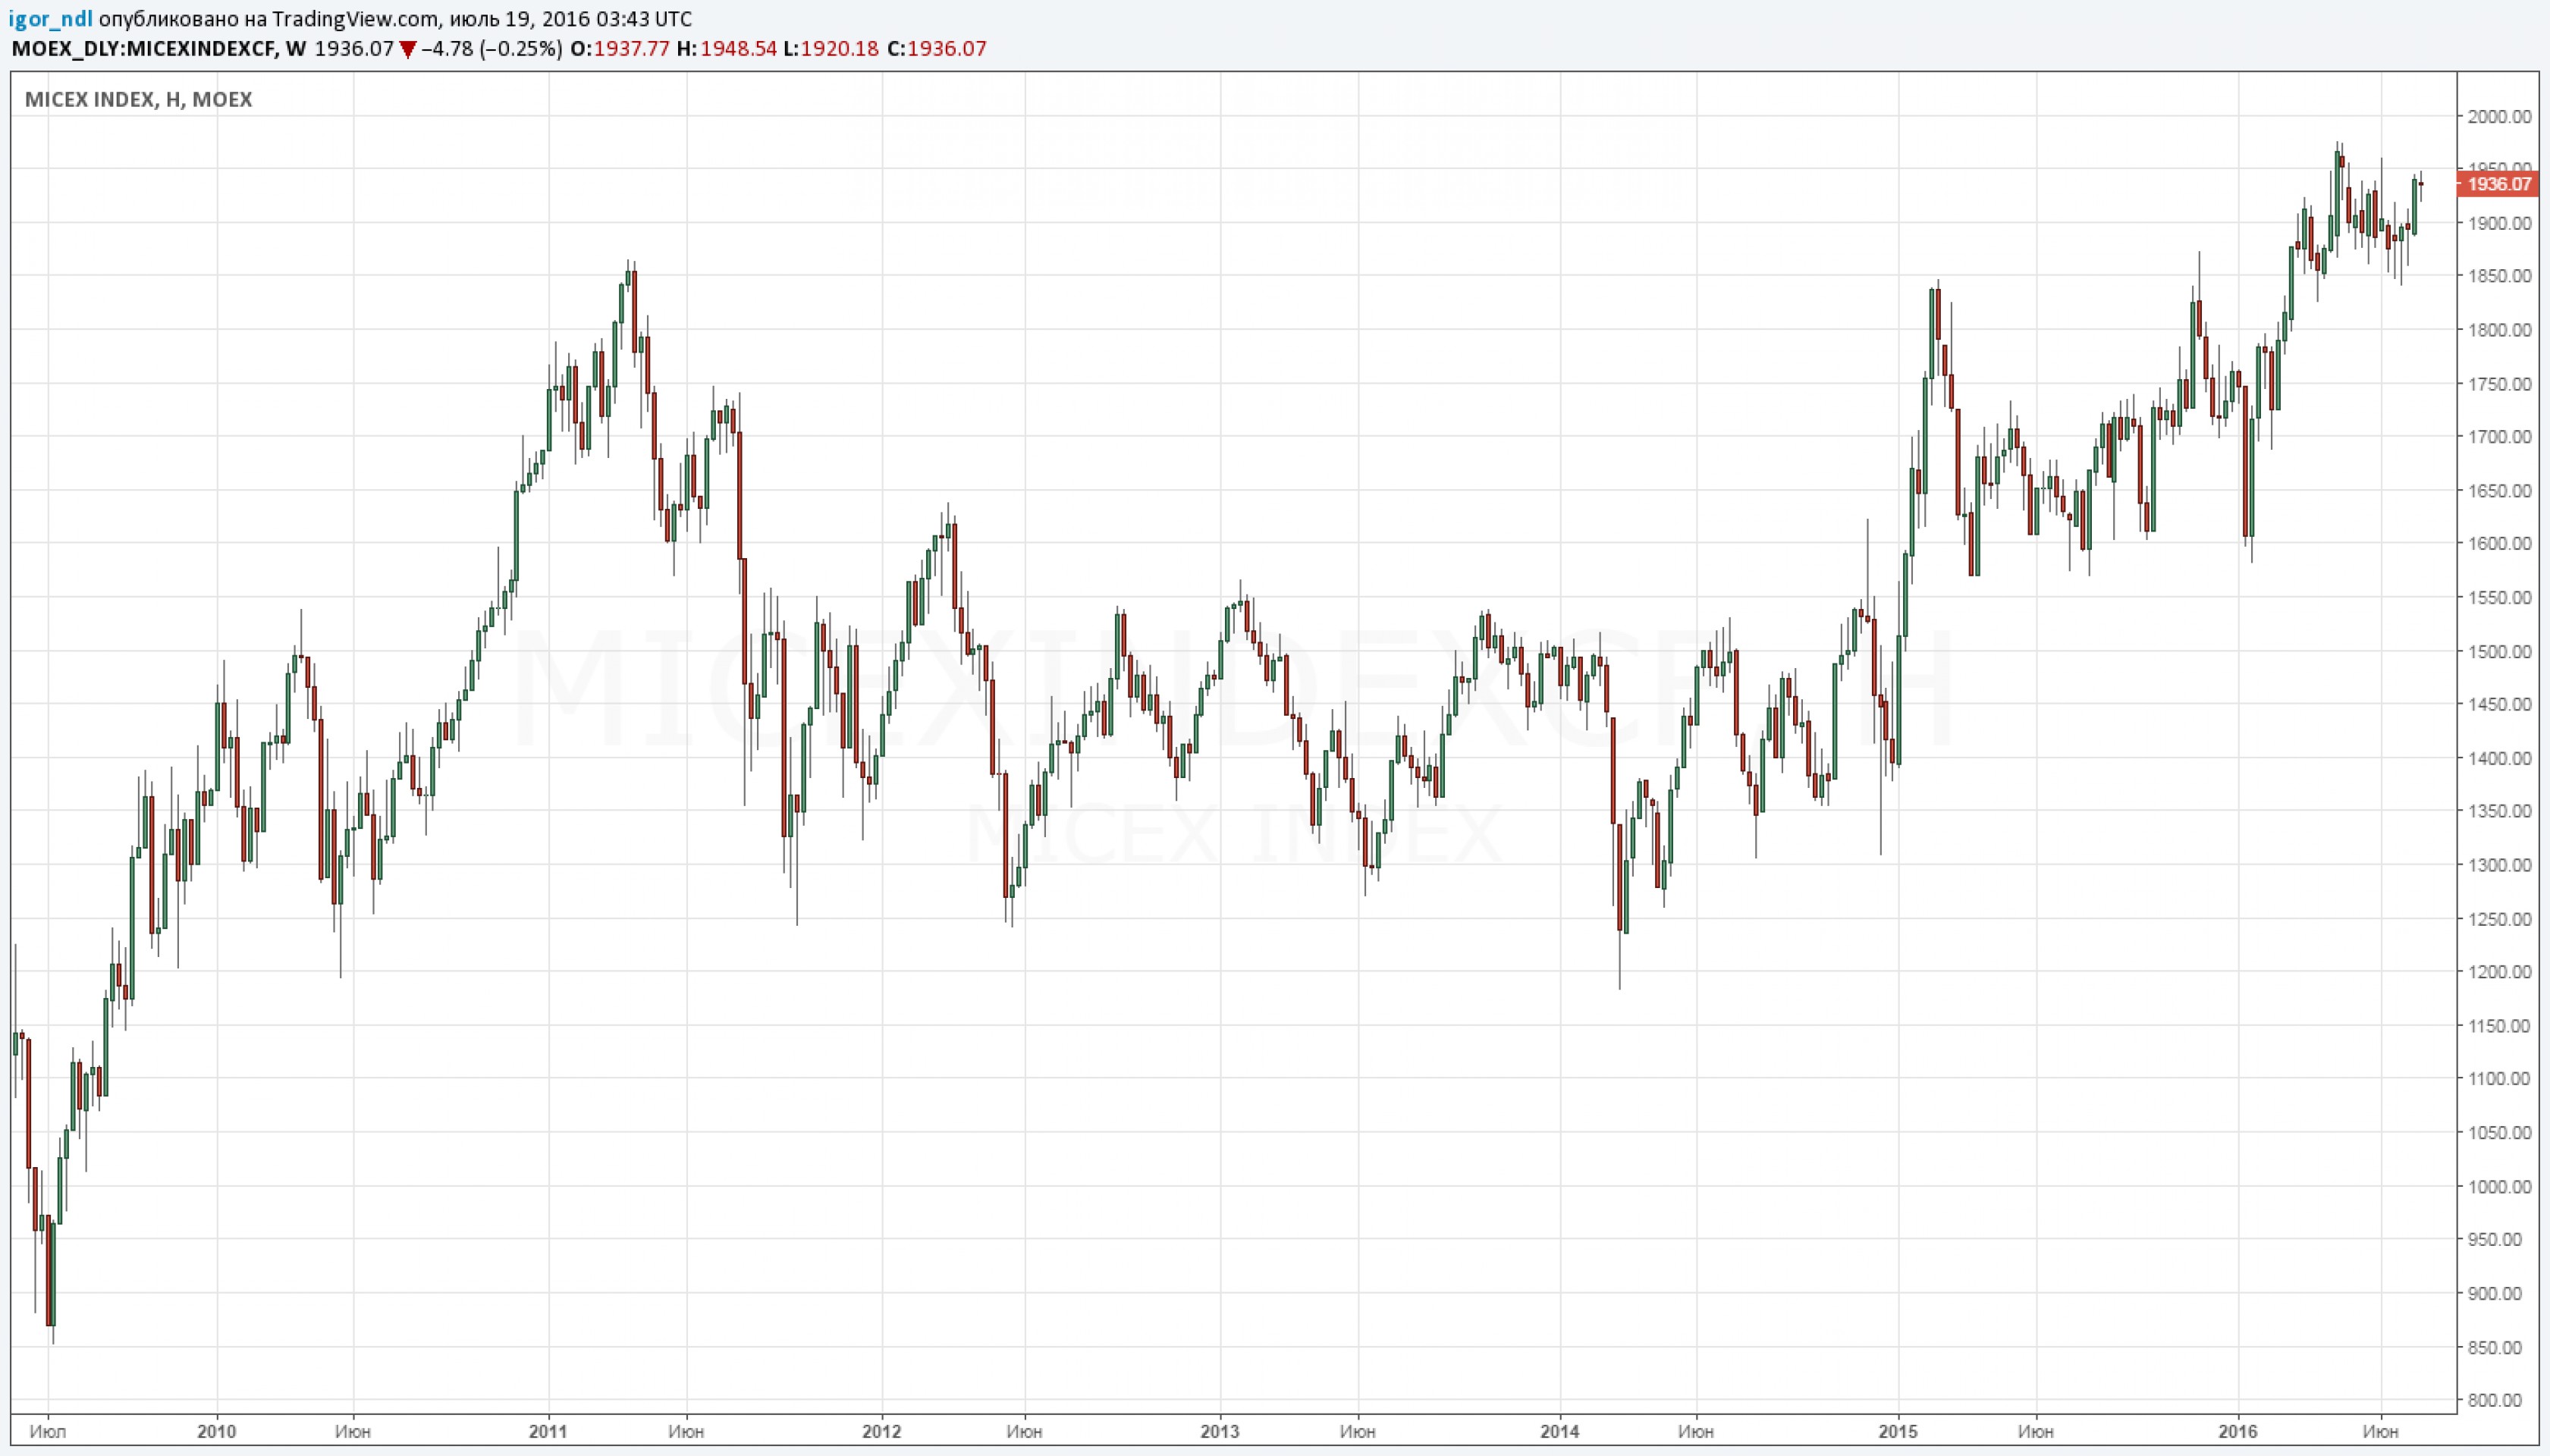Click the 2015 year marker on time axis

1898,1431
